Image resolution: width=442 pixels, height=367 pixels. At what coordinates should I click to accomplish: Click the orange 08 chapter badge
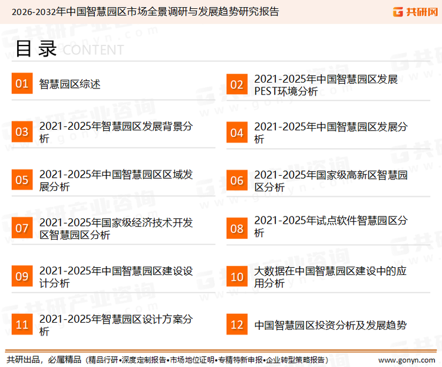(237, 228)
